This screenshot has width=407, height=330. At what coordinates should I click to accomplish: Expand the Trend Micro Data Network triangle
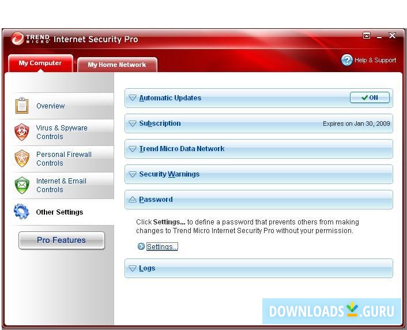pos(133,149)
